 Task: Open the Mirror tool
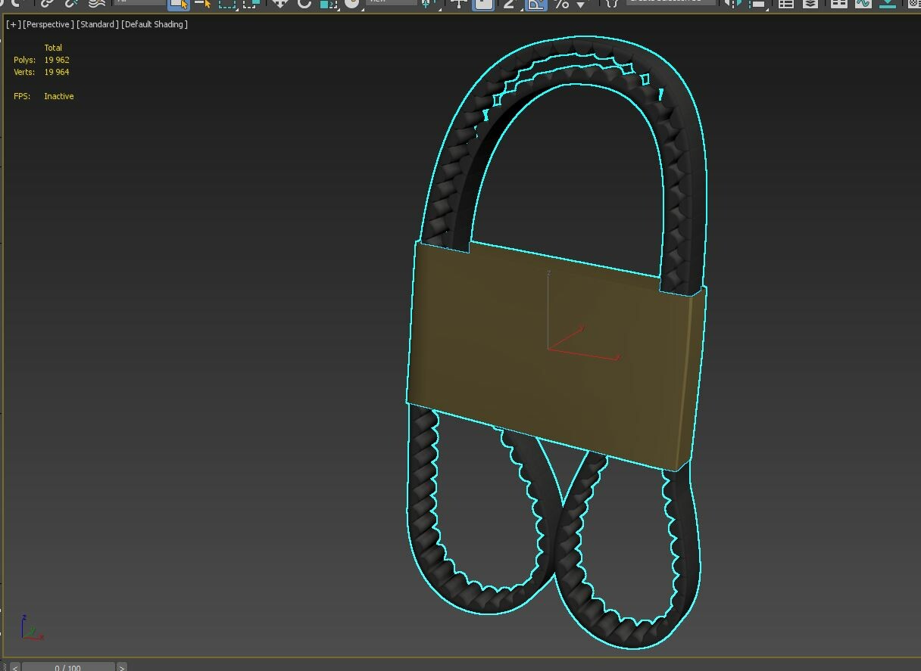coord(732,4)
